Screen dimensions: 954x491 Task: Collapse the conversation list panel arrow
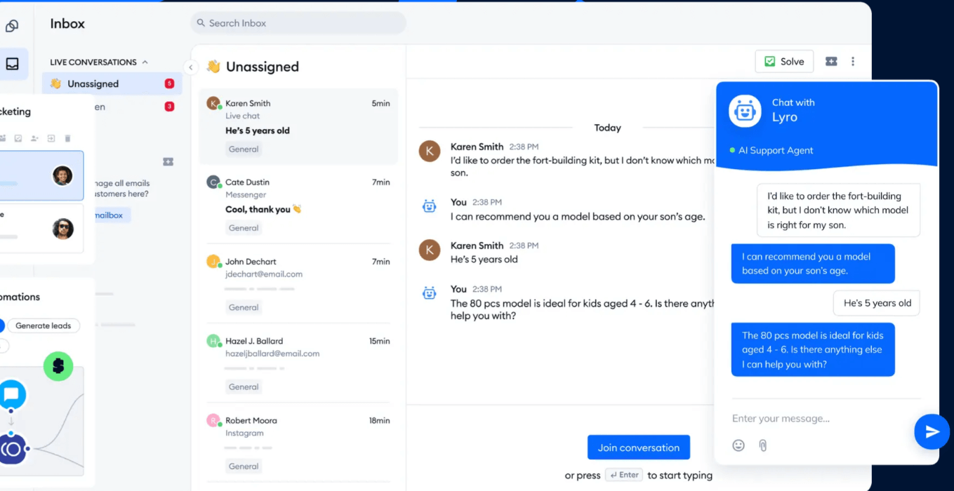pos(190,67)
